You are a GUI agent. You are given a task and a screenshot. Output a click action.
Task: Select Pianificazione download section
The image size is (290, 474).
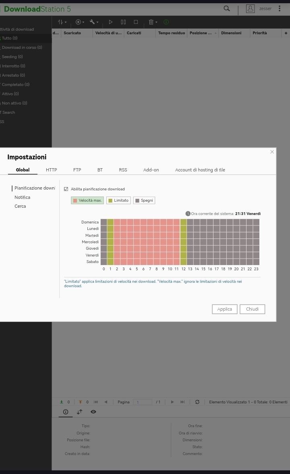click(x=34, y=188)
